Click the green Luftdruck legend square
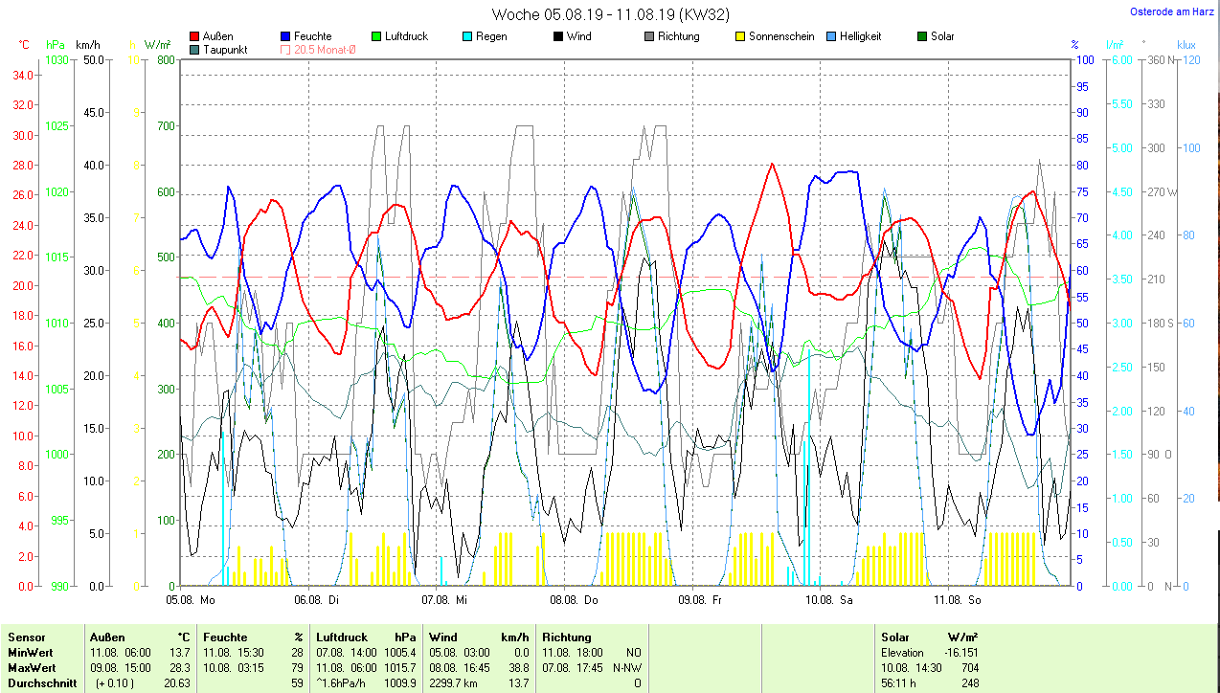The height and width of the screenshot is (693, 1220). (x=377, y=37)
